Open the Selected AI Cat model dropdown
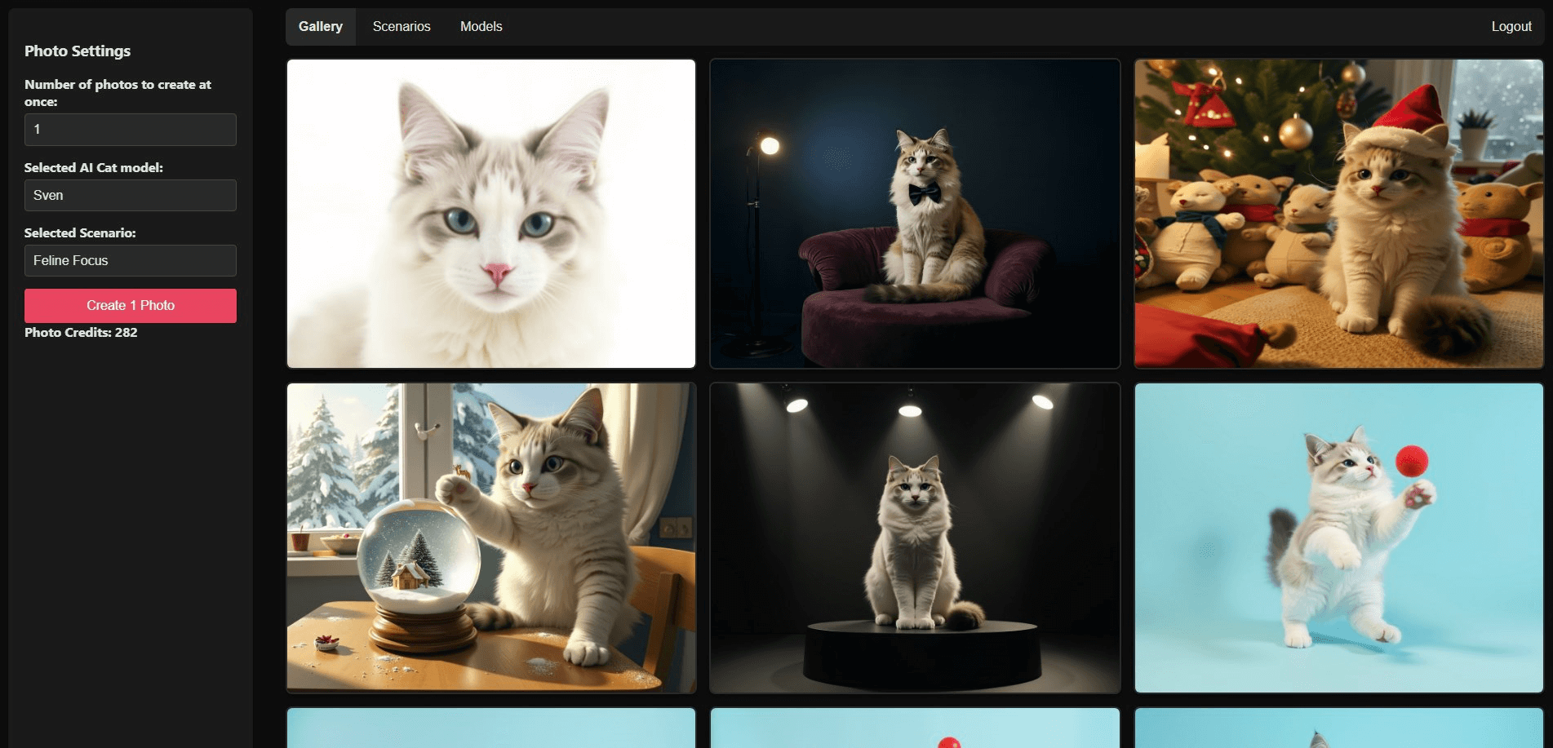The image size is (1553, 748). [x=130, y=195]
